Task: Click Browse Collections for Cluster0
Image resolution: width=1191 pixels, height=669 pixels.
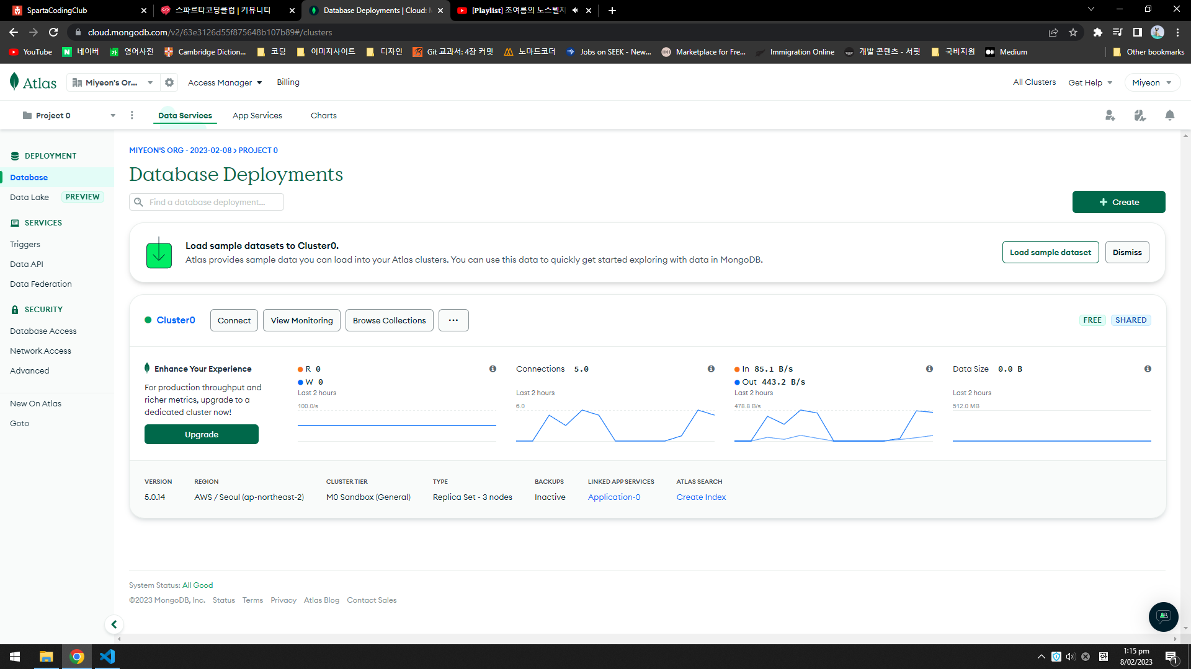Action: coord(389,320)
